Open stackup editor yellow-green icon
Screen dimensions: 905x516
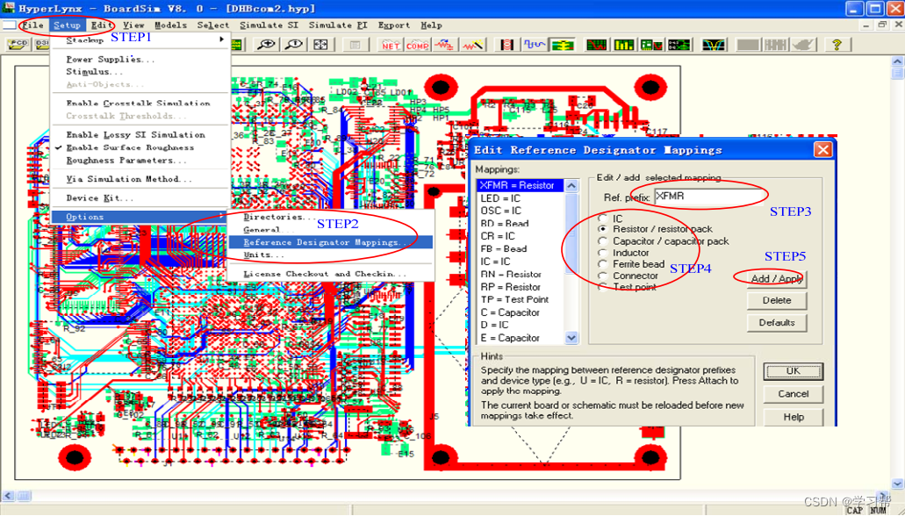561,45
